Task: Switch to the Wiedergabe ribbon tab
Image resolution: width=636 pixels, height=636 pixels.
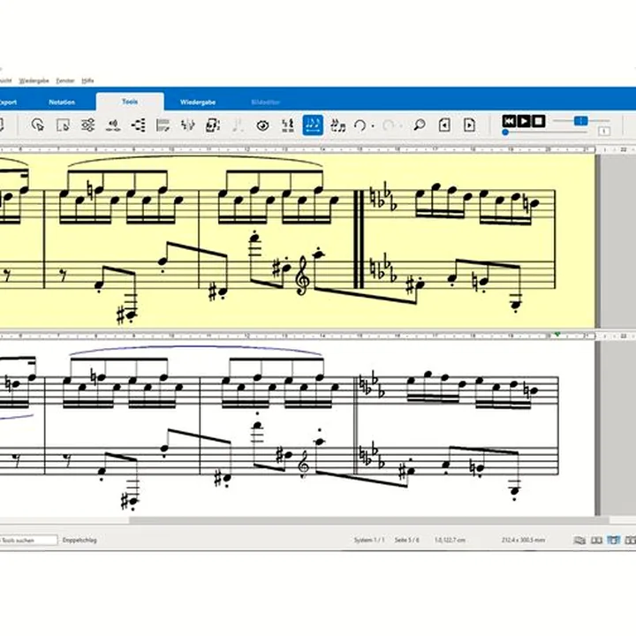Action: 198,102
